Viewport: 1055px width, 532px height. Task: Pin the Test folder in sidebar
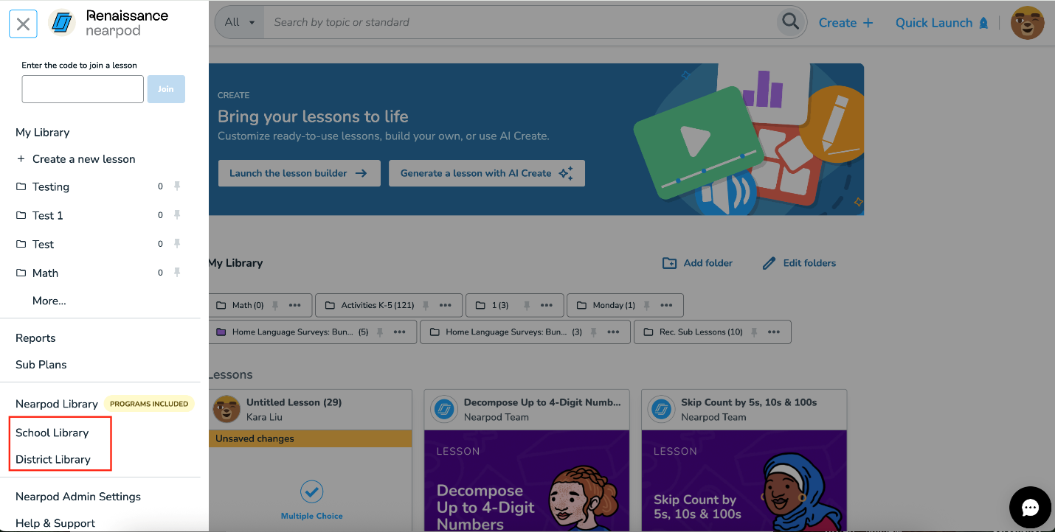(x=177, y=244)
